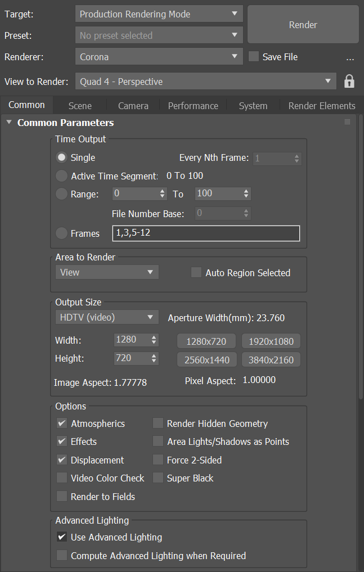Choose the 1920x1080 resolution preset
Image resolution: width=364 pixels, height=572 pixels.
271,341
